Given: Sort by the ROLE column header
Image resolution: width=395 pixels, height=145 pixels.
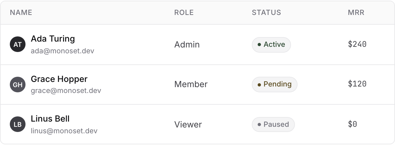Looking at the screenshot, I should (184, 13).
